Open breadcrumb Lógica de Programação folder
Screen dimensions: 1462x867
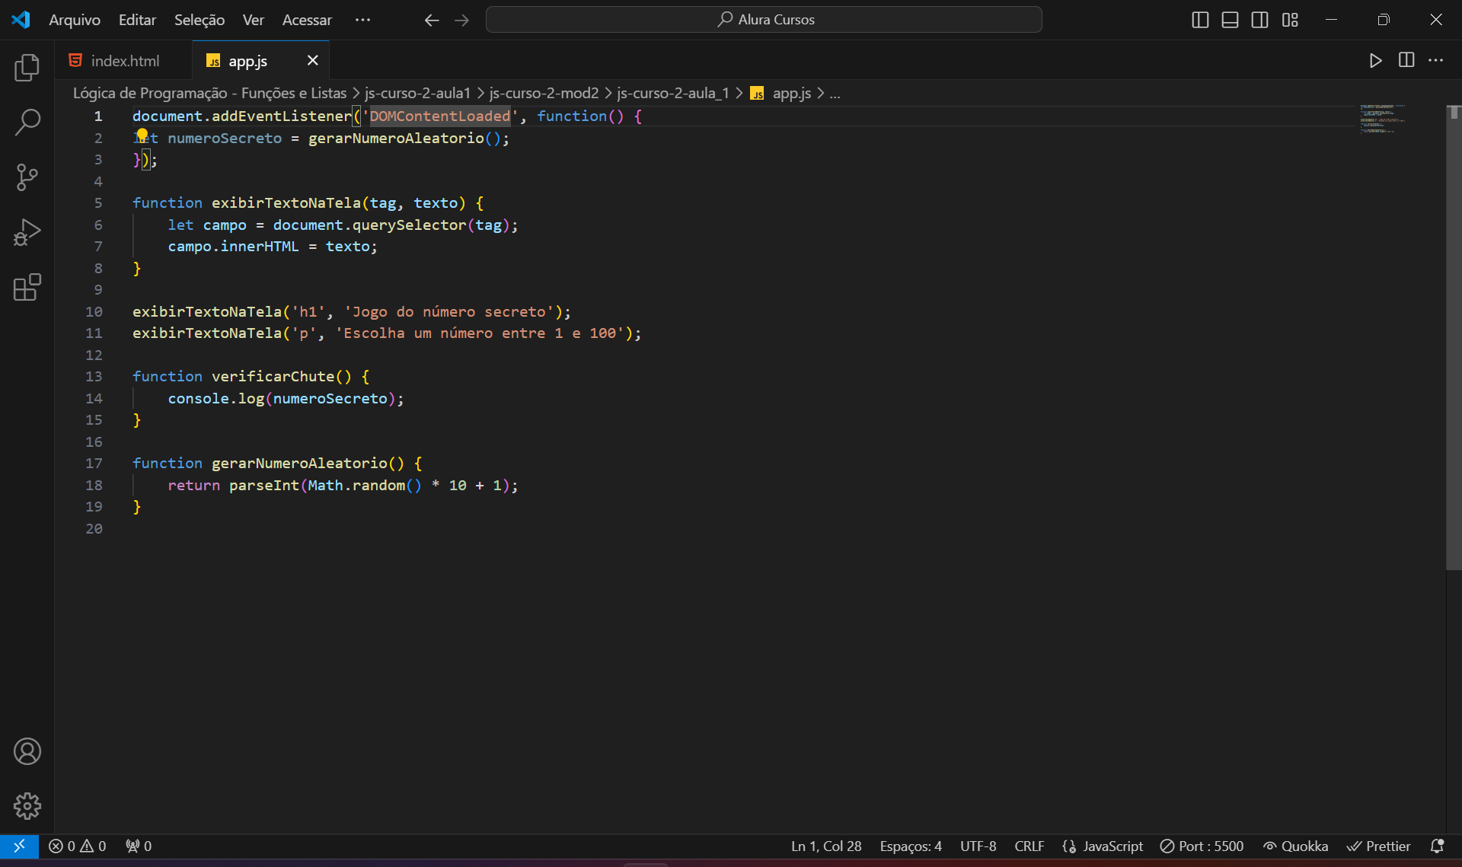[x=209, y=93]
